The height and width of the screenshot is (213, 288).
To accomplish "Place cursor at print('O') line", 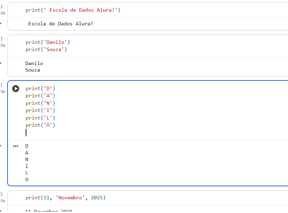I will 40,125.
